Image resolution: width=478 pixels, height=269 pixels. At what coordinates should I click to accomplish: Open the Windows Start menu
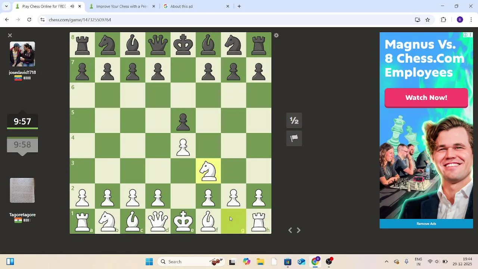(x=149, y=262)
